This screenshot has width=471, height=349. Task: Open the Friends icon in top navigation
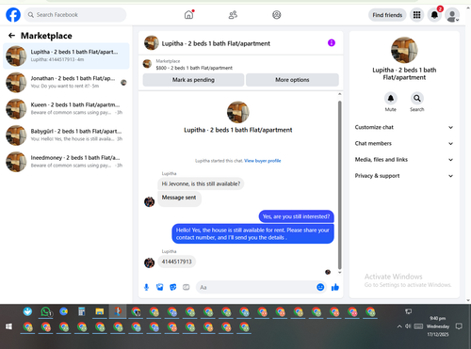click(x=233, y=15)
